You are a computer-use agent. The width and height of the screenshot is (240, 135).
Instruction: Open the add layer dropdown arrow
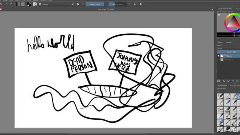[x=221, y=81]
